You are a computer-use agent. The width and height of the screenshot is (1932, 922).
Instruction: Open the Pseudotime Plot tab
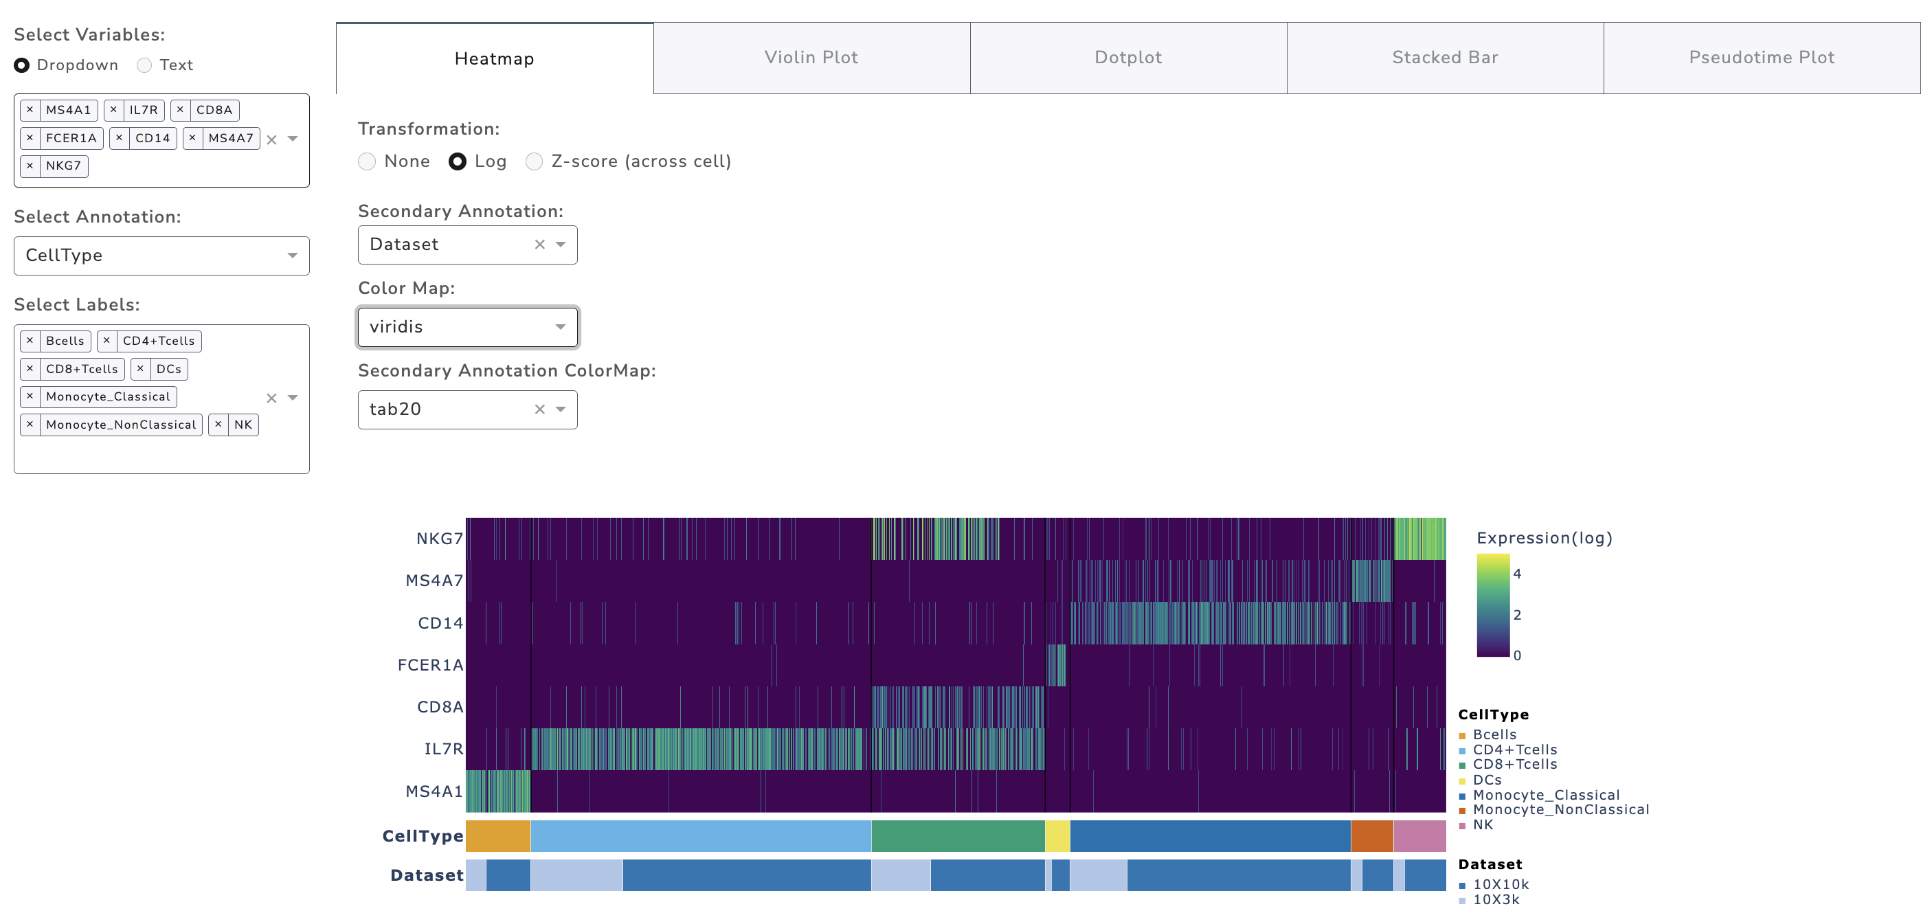pyautogui.click(x=1761, y=58)
